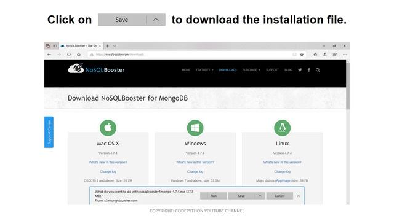Expand the FEATURES menu dropdown
Viewport: 394px width, 221px height.
tap(204, 70)
